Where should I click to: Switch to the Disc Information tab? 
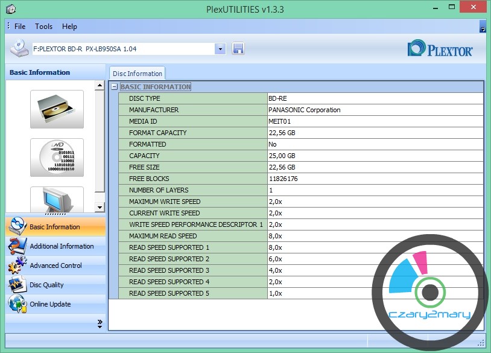pyautogui.click(x=137, y=74)
